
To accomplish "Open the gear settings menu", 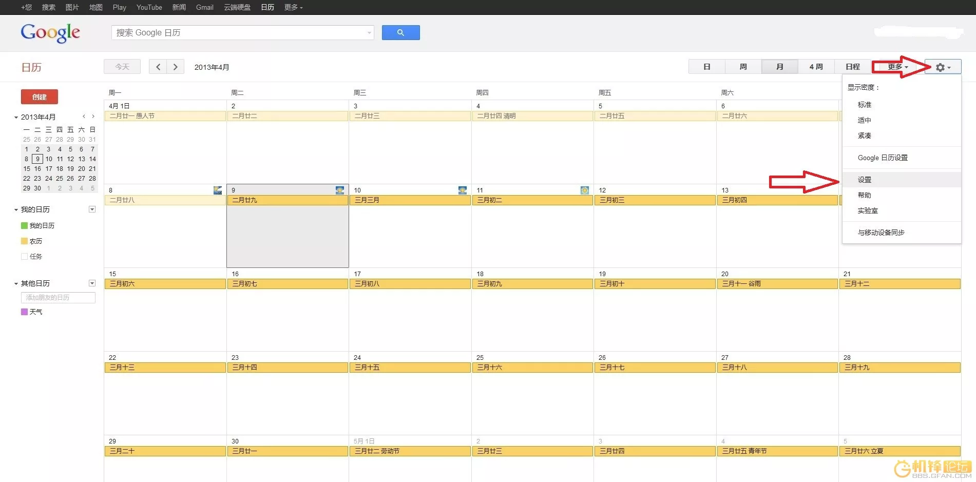I will (943, 67).
